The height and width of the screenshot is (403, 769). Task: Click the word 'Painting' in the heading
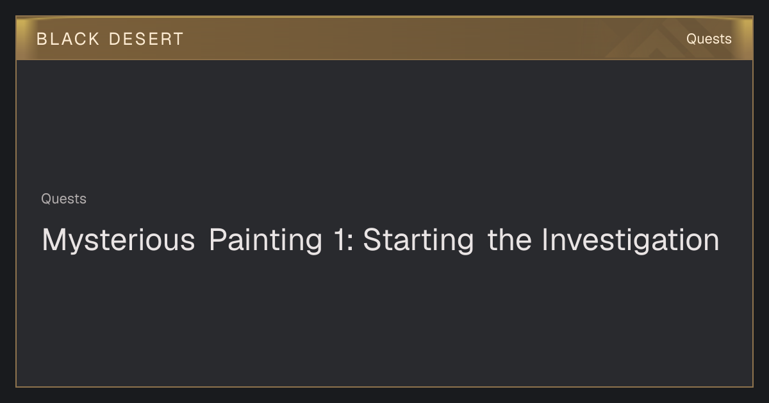(x=265, y=241)
